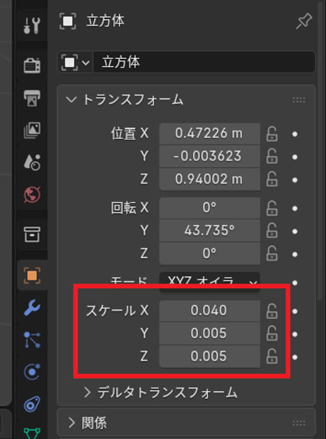
Task: Click the animate dot for モード row
Action: [x=294, y=283]
